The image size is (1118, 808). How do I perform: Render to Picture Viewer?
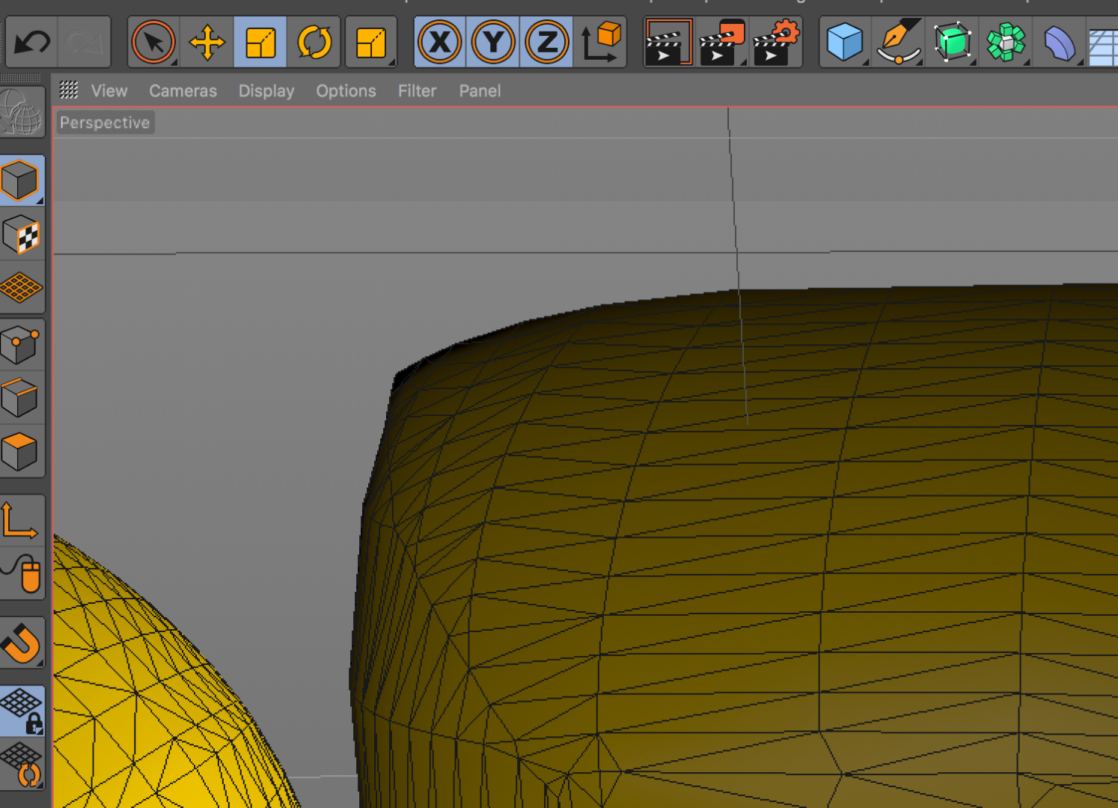[x=722, y=42]
